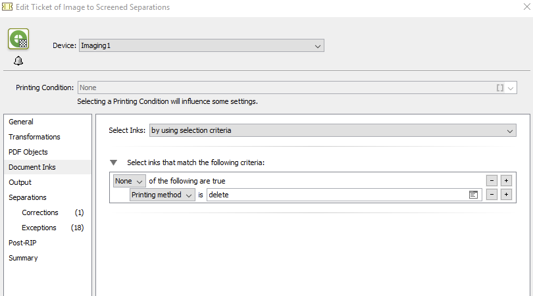Open the Device dropdown
Viewport: 533px width, 296px height.
click(201, 46)
